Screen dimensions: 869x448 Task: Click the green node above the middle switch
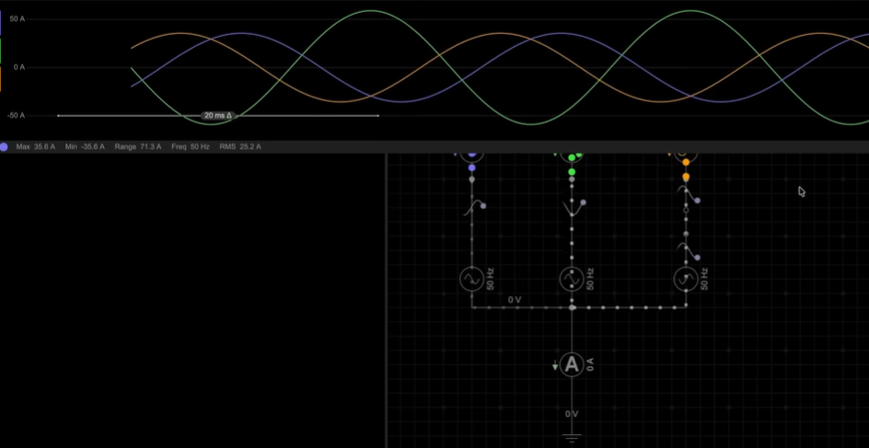572,171
